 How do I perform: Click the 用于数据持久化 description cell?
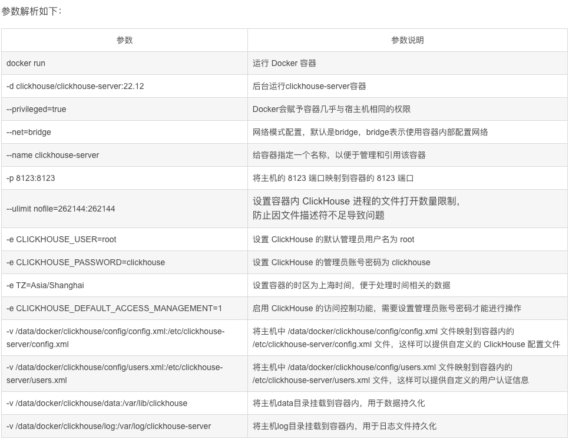(408, 403)
